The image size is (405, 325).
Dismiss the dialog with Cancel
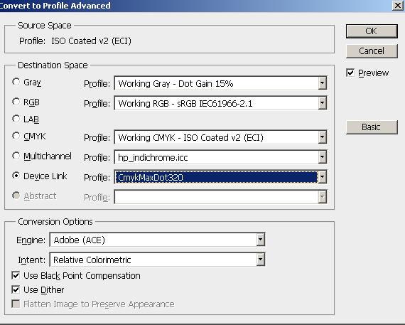pos(372,51)
